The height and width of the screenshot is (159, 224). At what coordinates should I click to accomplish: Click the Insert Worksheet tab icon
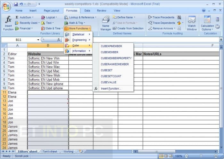pos(81,151)
